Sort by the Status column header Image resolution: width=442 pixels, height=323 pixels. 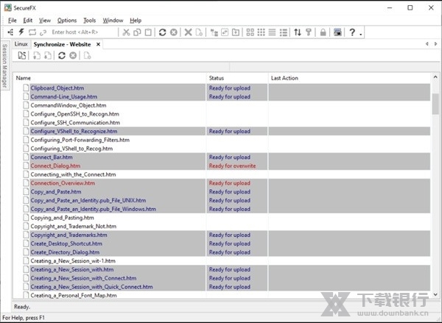[x=217, y=77]
